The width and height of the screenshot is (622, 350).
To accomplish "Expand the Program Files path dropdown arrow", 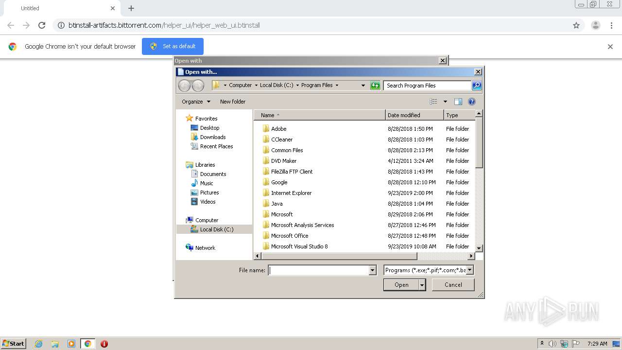I will pos(337,86).
